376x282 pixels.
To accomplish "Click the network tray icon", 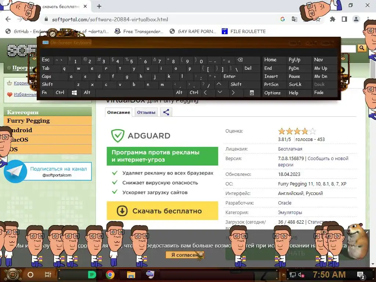I will 293,275.
